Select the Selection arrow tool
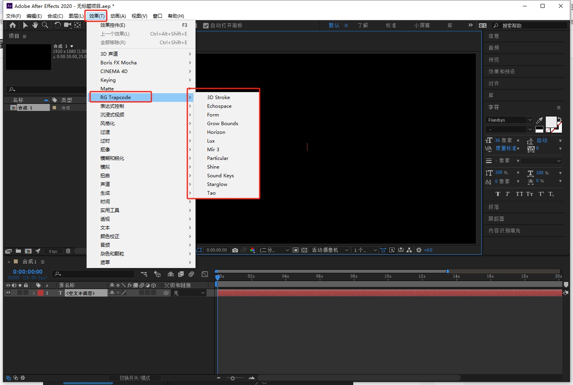The width and height of the screenshot is (573, 385). coord(25,25)
